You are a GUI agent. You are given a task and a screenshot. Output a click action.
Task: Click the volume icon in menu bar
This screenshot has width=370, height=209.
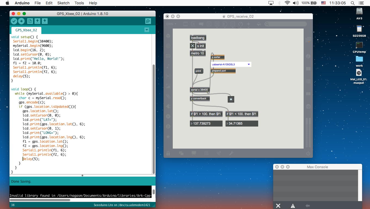[x=296, y=3]
